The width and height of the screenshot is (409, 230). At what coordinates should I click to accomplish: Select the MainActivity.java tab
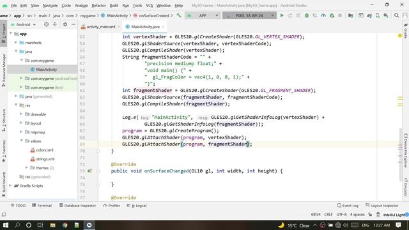(x=145, y=27)
